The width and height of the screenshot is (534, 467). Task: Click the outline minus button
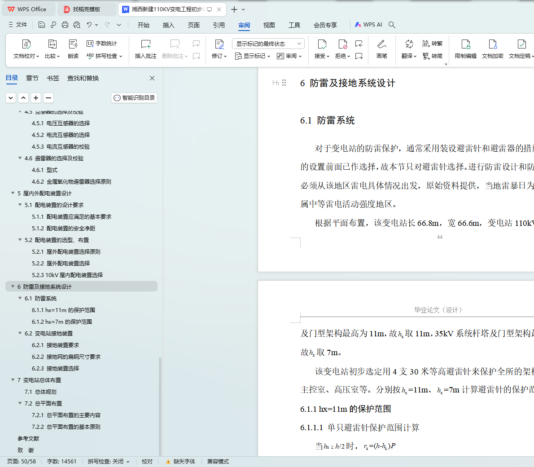click(x=48, y=98)
